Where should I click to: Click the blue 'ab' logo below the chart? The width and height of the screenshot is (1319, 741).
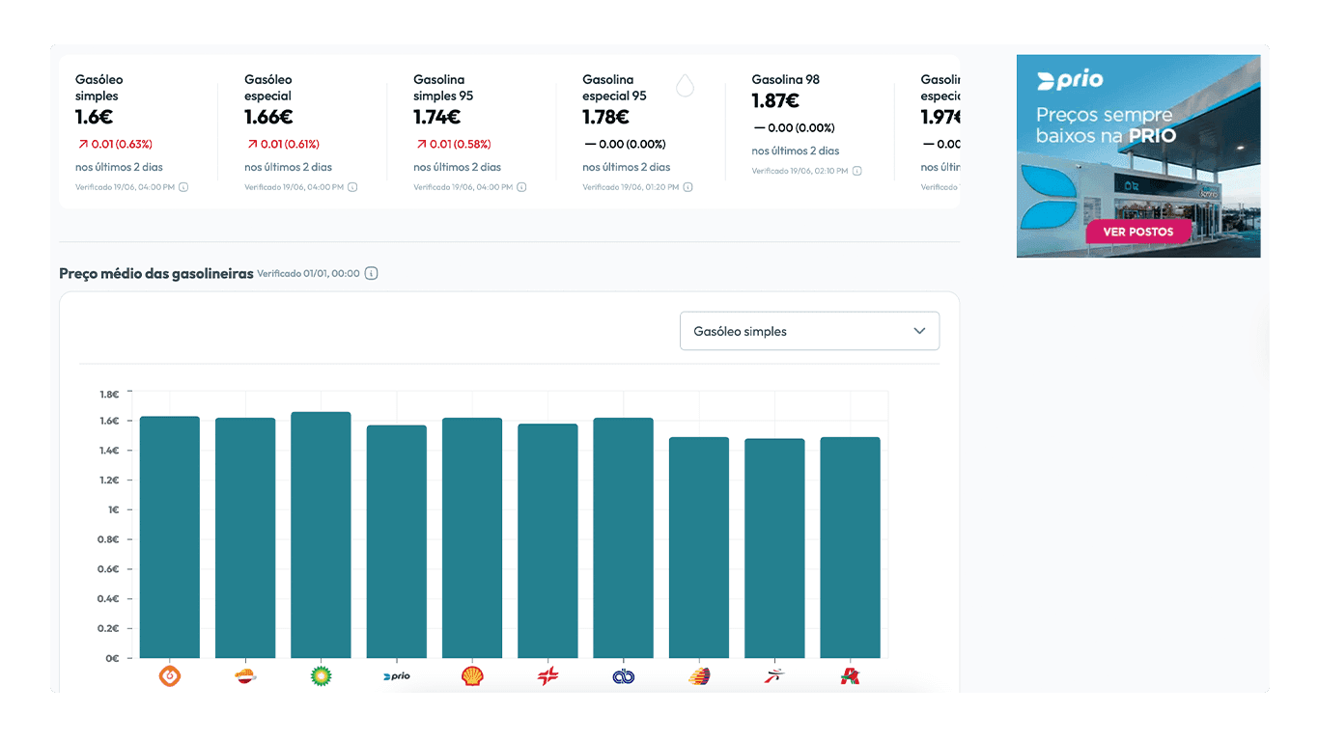pos(623,676)
